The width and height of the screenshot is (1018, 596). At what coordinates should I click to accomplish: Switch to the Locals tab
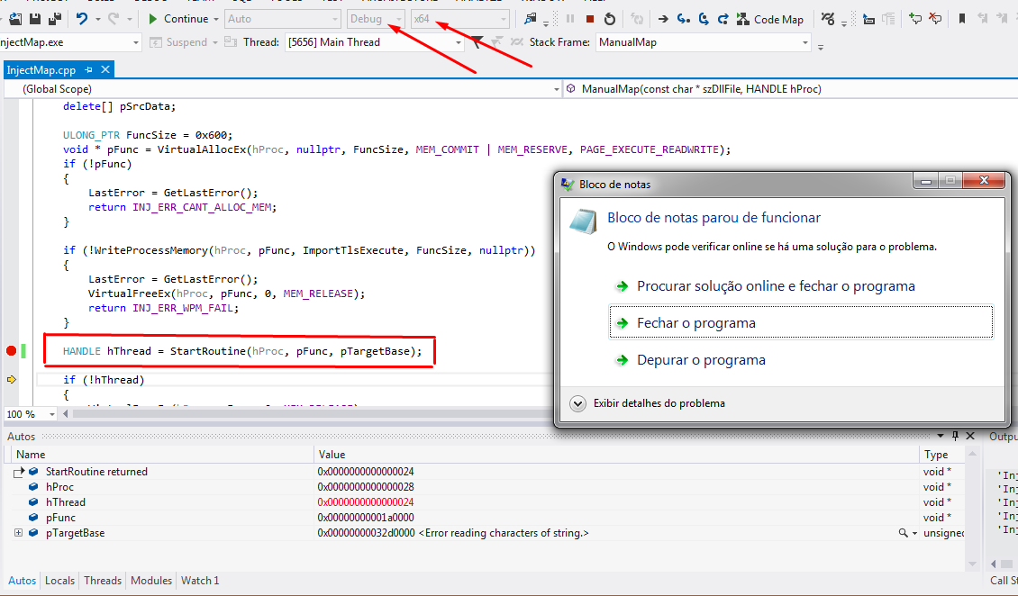tap(60, 581)
